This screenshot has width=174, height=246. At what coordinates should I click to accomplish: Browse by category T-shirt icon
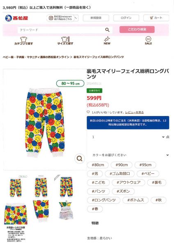click(23, 39)
